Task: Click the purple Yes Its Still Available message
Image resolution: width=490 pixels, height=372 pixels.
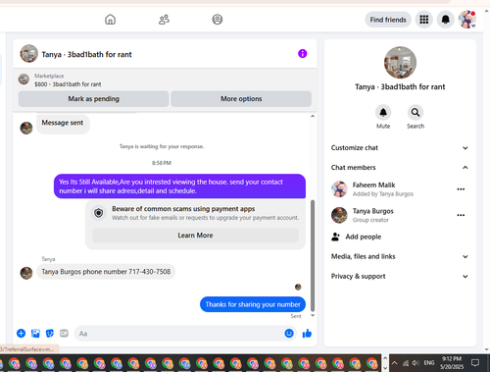Action: coord(179,186)
